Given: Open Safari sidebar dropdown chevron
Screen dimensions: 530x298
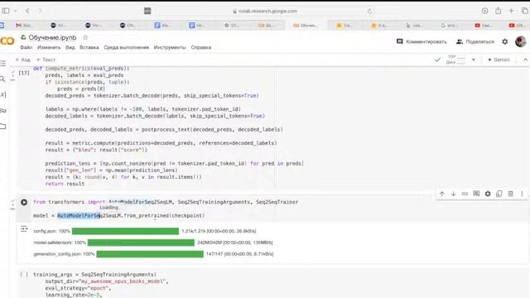Looking at the screenshot, I should pos(16,11).
